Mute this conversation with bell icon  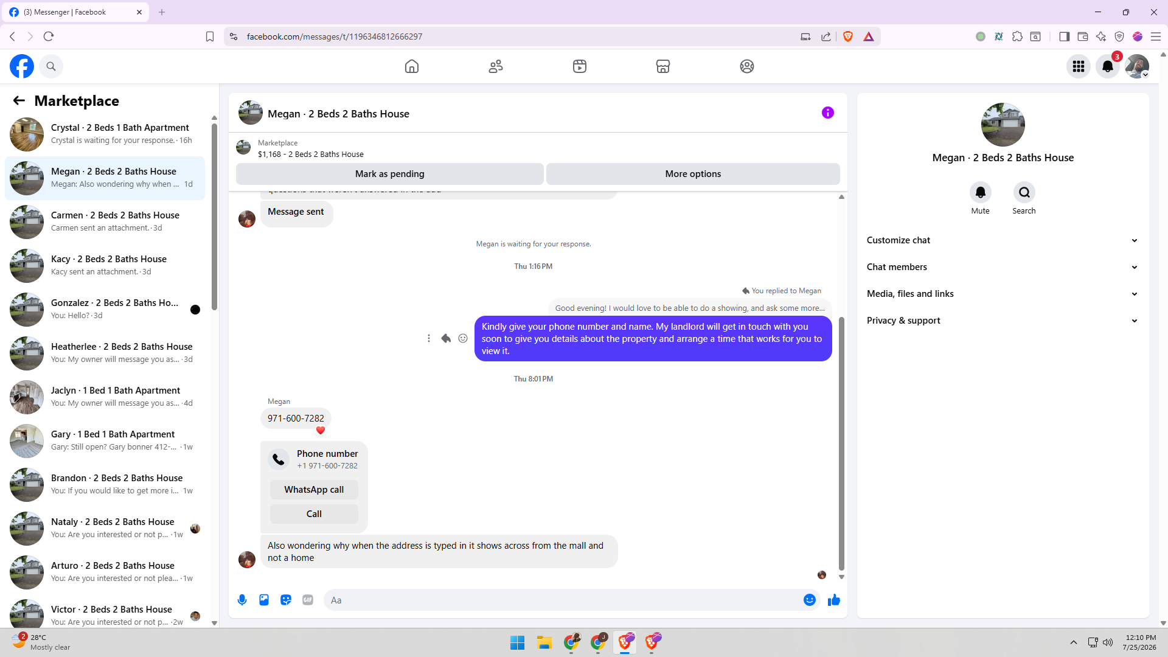(980, 192)
